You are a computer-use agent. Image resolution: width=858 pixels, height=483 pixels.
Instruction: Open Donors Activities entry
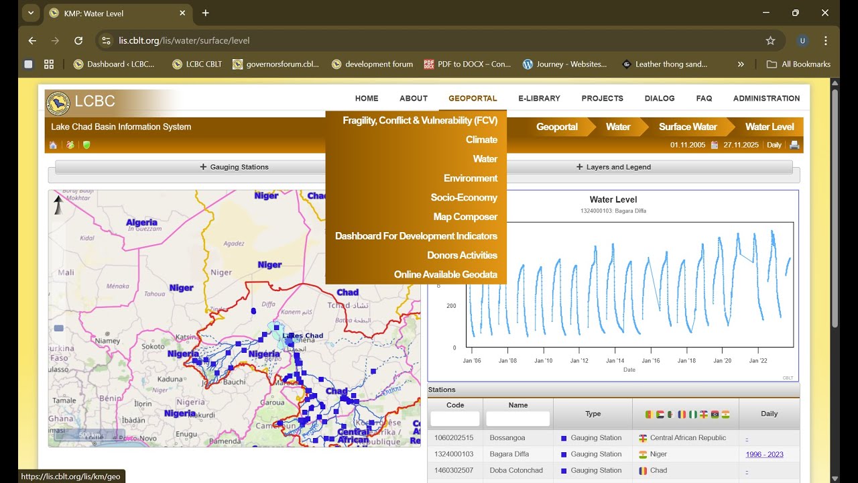tap(462, 255)
